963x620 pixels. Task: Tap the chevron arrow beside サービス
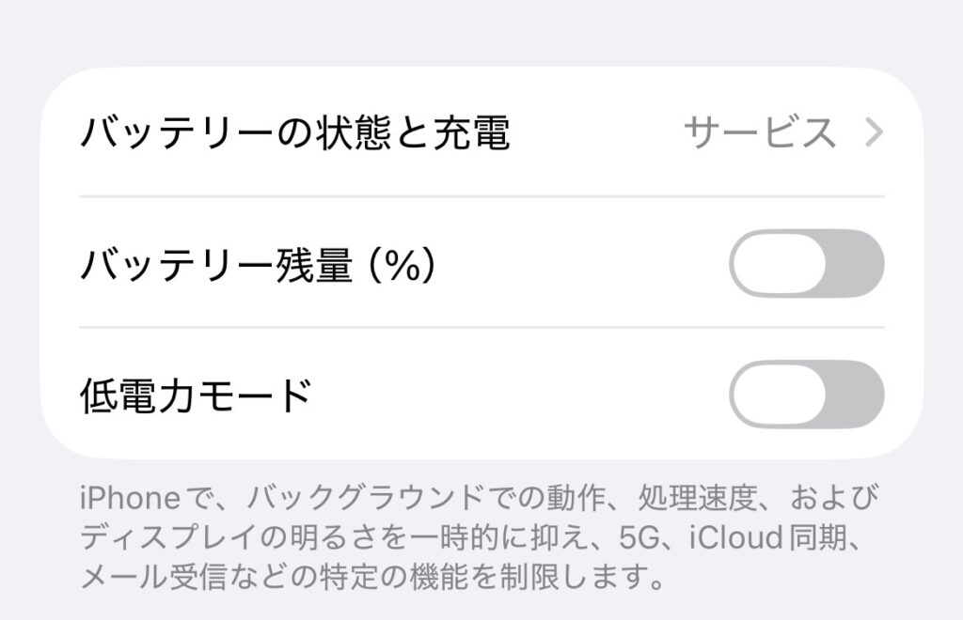coord(874,133)
